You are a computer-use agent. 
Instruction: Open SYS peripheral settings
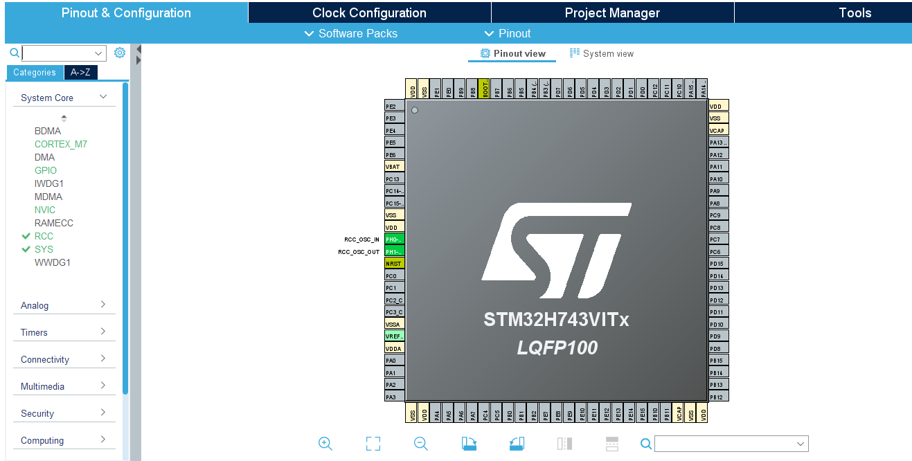[44, 249]
